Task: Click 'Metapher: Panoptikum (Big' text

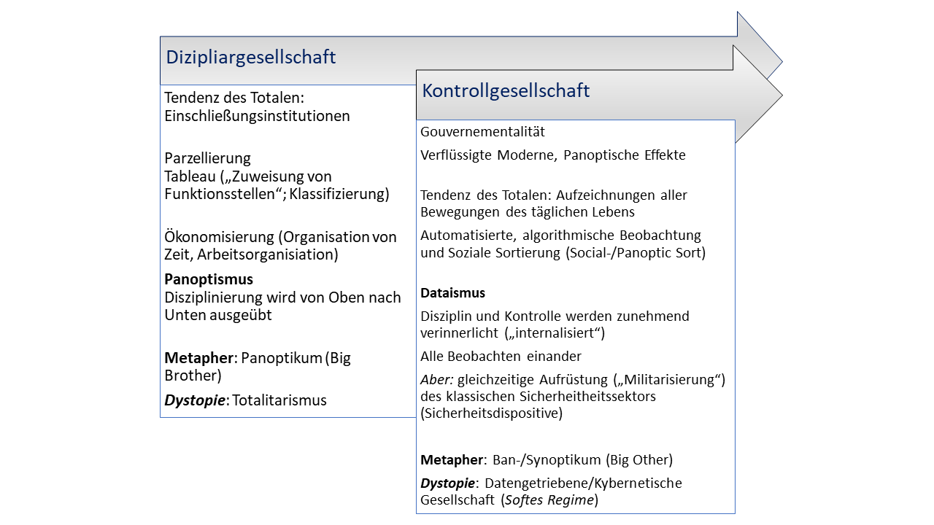Action: (258, 358)
